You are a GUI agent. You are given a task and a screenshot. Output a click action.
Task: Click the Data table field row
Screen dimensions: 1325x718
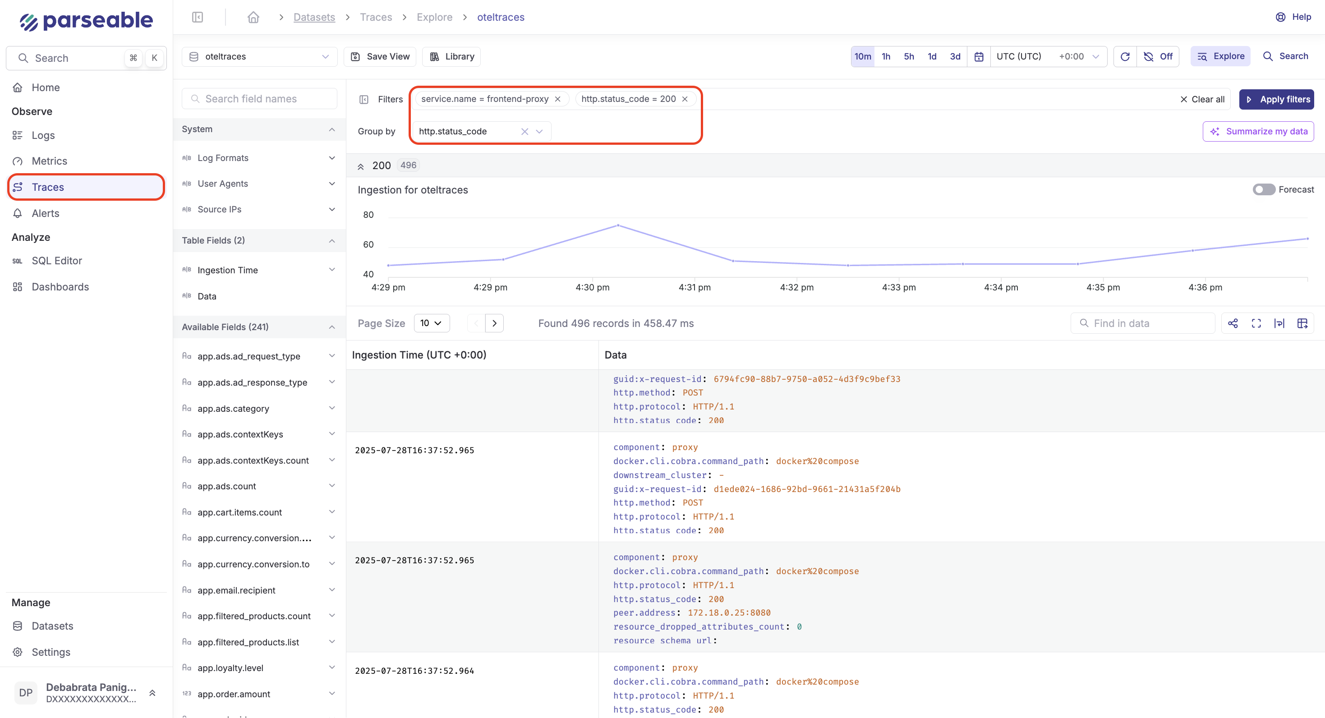pyautogui.click(x=259, y=296)
